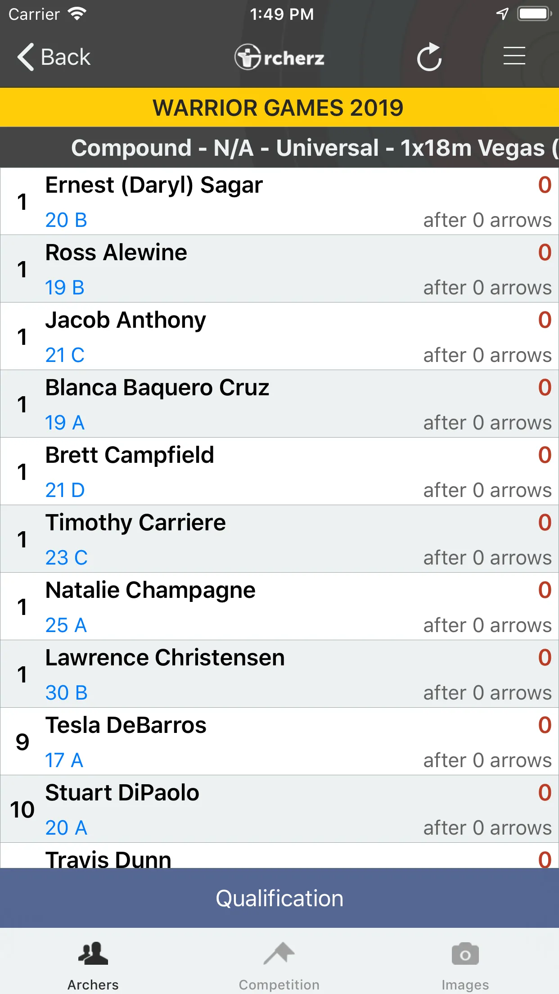The image size is (559, 994).
Task: Open Stuart DiPaolo's row
Action: tap(279, 809)
